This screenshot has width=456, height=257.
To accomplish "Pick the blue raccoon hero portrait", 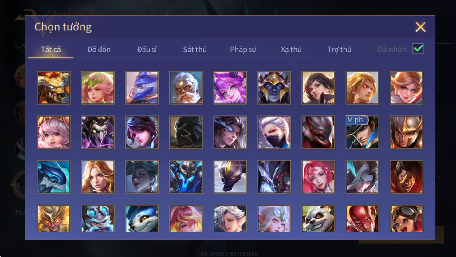I will [142, 219].
